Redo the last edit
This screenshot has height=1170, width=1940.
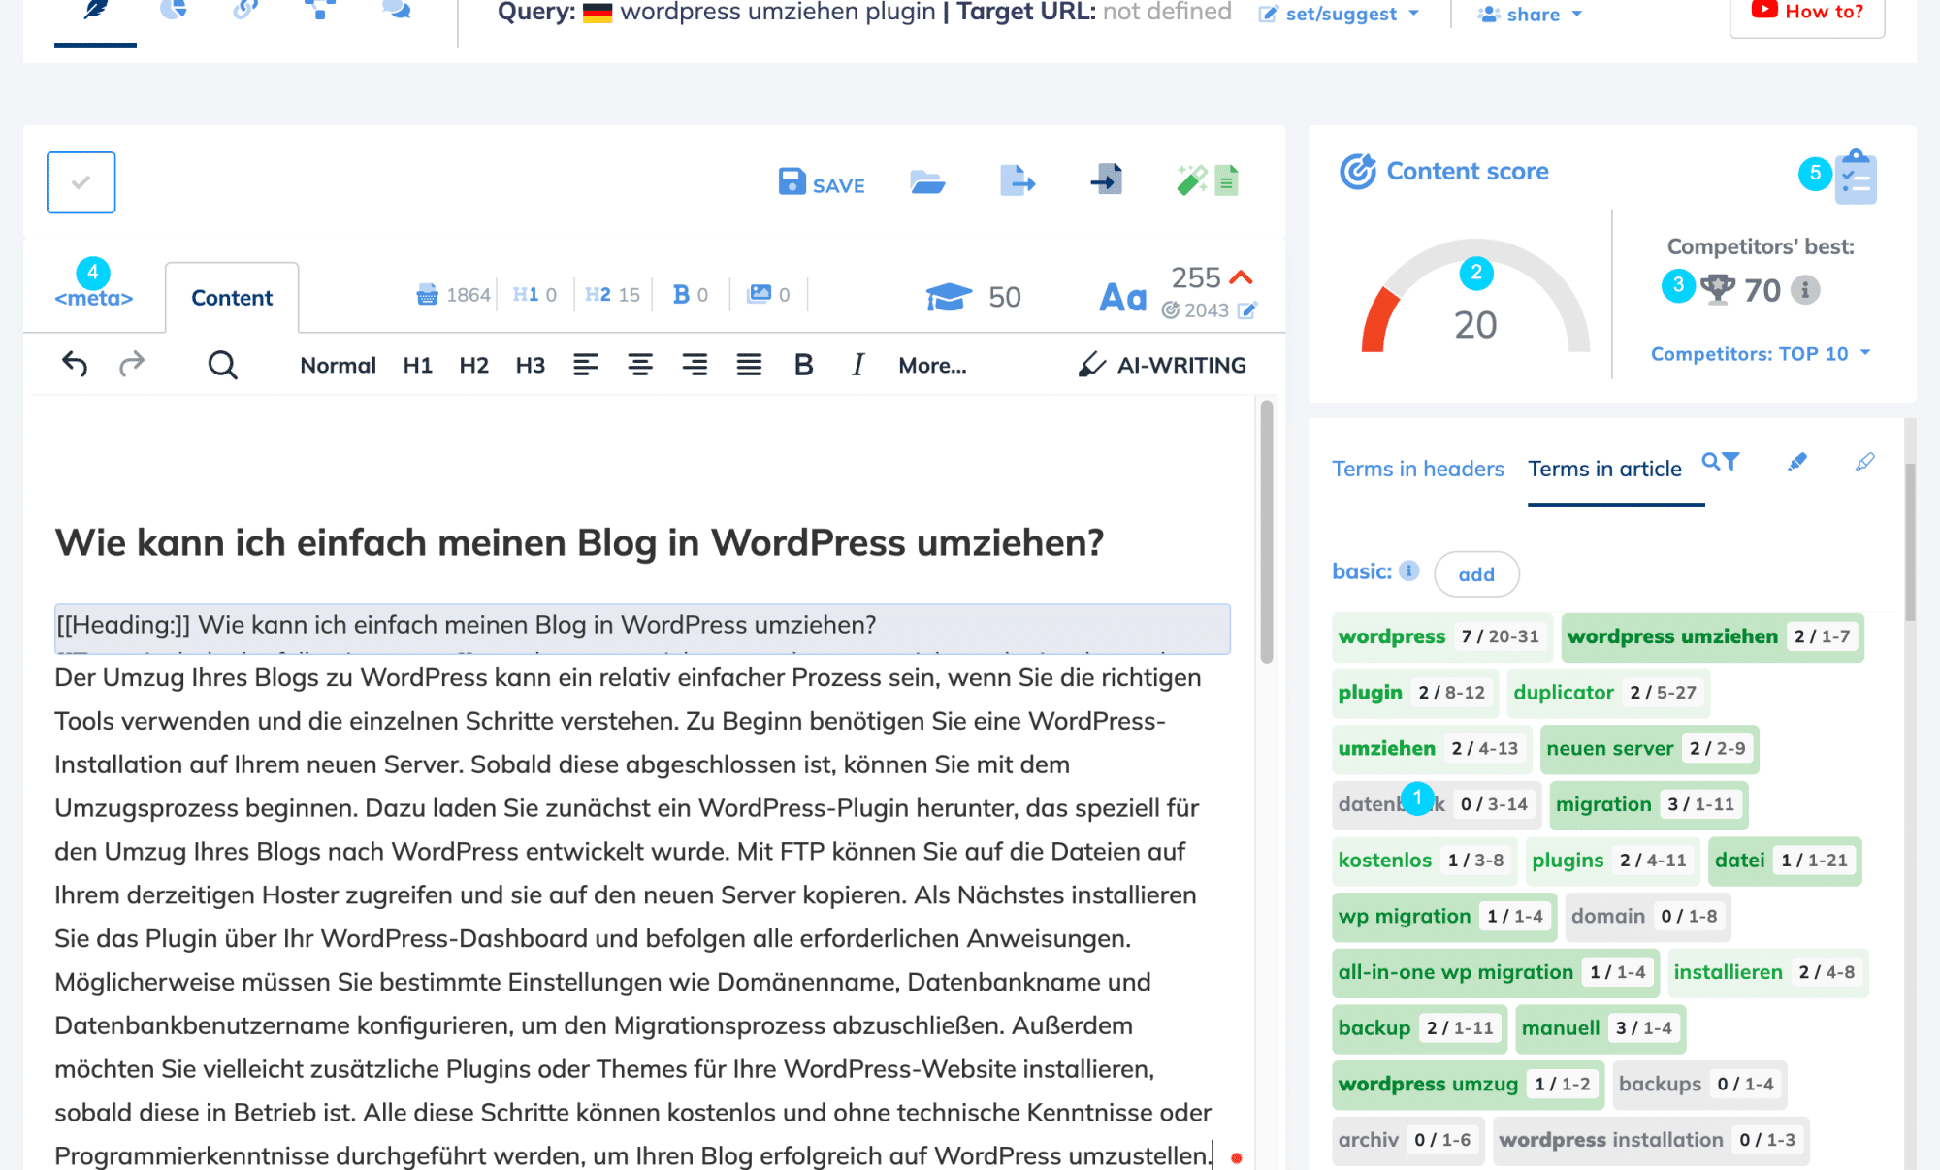(x=131, y=364)
